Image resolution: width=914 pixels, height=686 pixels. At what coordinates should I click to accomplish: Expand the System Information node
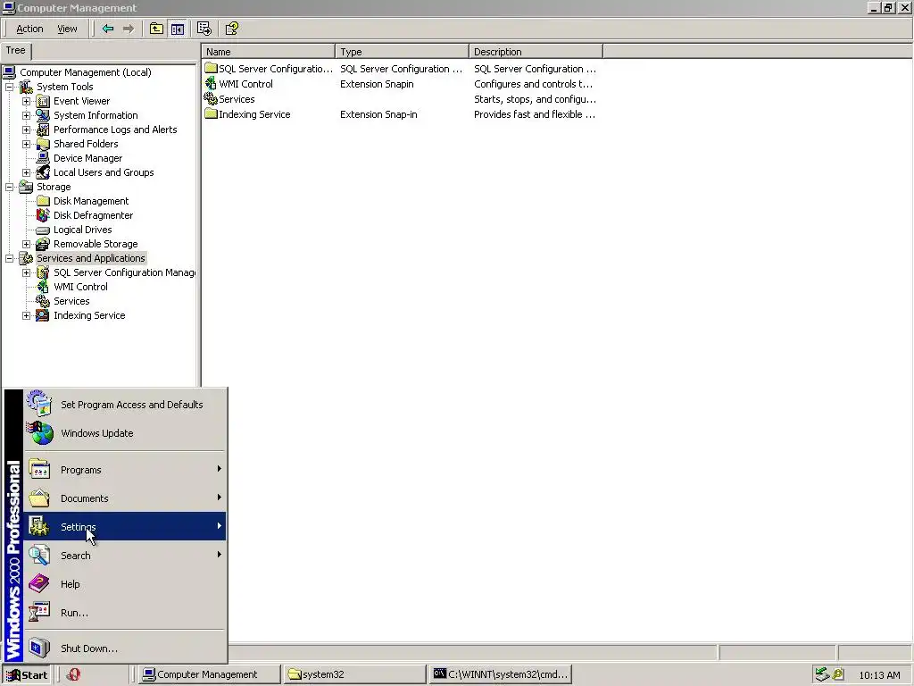[x=26, y=115]
